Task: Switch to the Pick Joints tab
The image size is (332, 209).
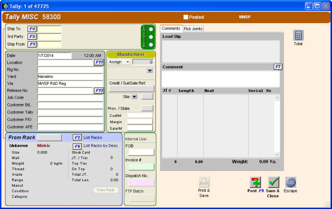Action: (193, 28)
